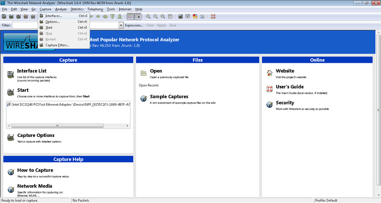Open the Capture Options link
Screen dimensions: 381x203
[x=36, y=135]
